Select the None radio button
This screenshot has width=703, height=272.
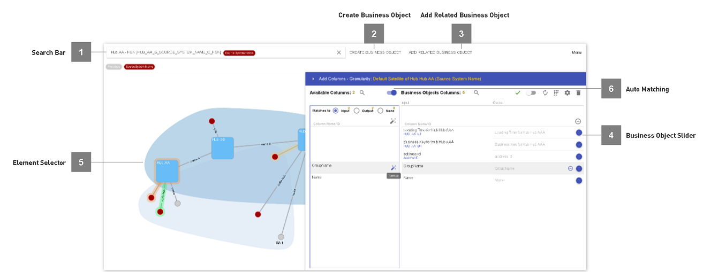380,111
